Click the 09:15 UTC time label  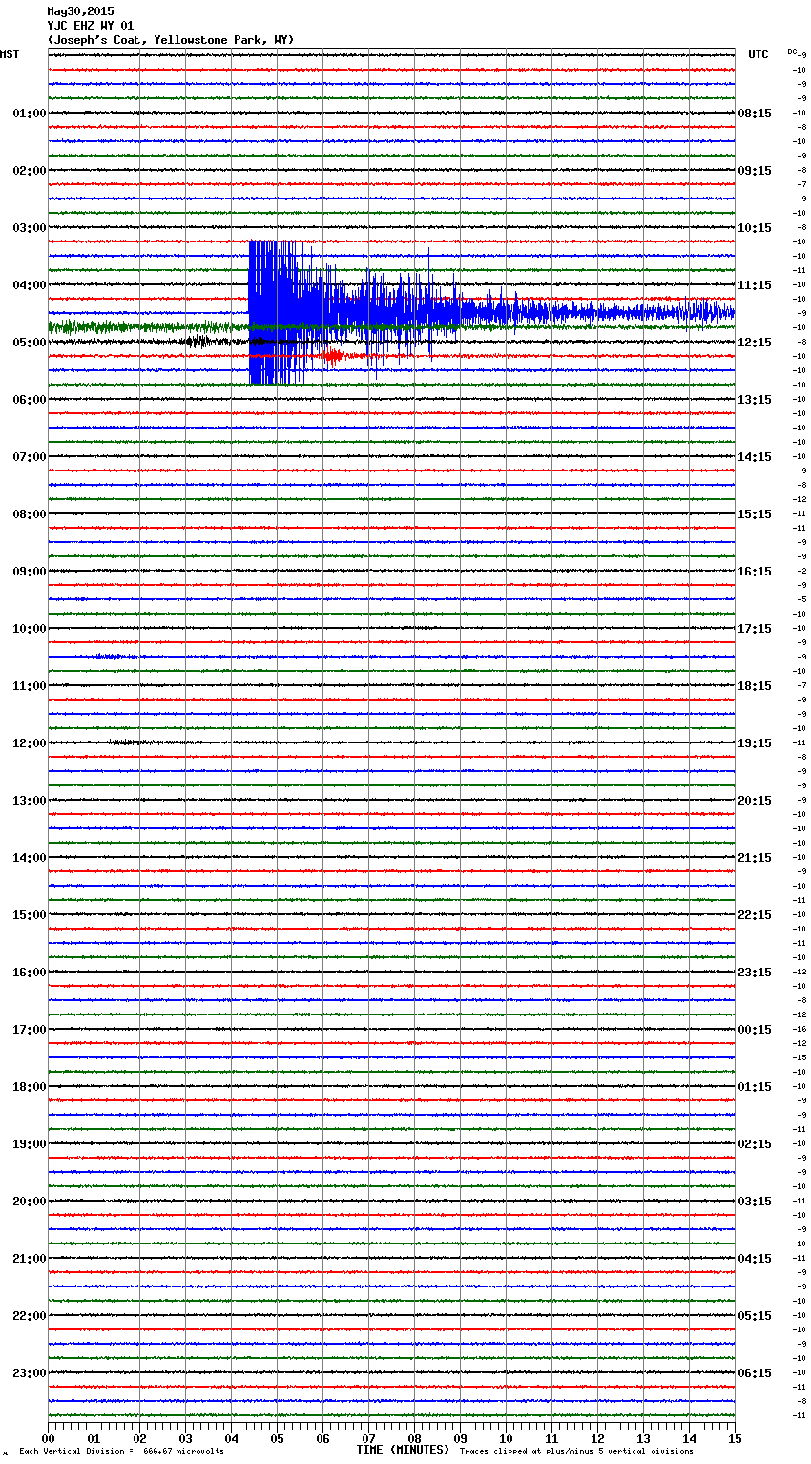point(755,171)
